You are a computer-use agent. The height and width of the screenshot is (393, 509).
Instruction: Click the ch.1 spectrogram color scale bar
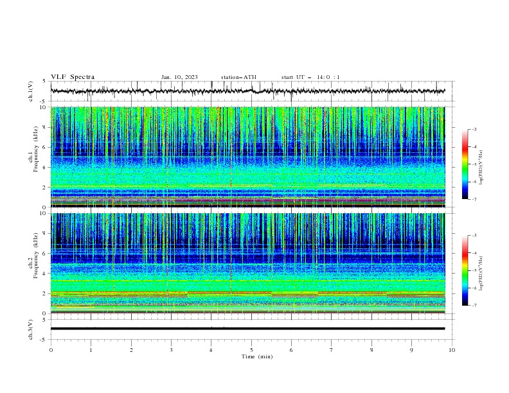pyautogui.click(x=465, y=164)
